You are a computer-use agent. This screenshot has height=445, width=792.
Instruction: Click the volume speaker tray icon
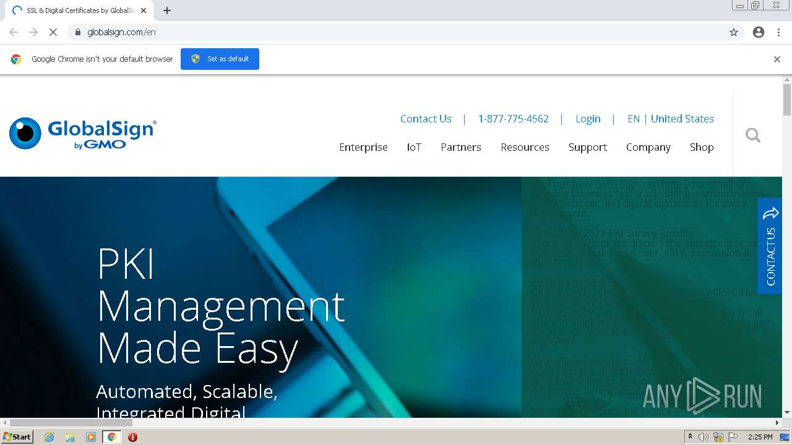(704, 437)
